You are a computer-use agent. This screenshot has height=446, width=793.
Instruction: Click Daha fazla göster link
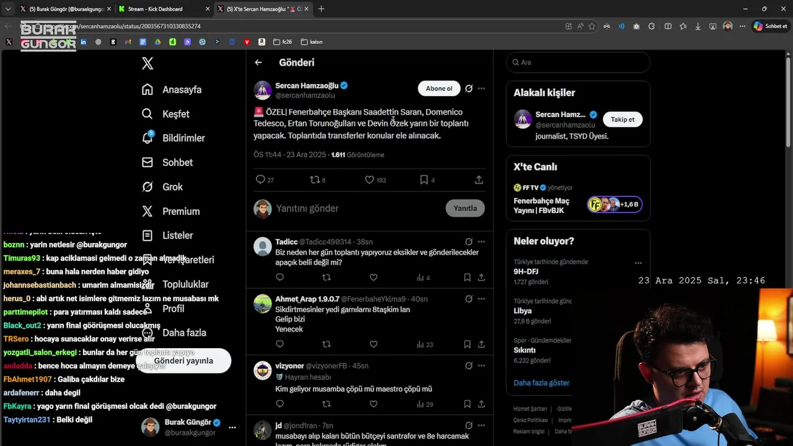coord(541,383)
